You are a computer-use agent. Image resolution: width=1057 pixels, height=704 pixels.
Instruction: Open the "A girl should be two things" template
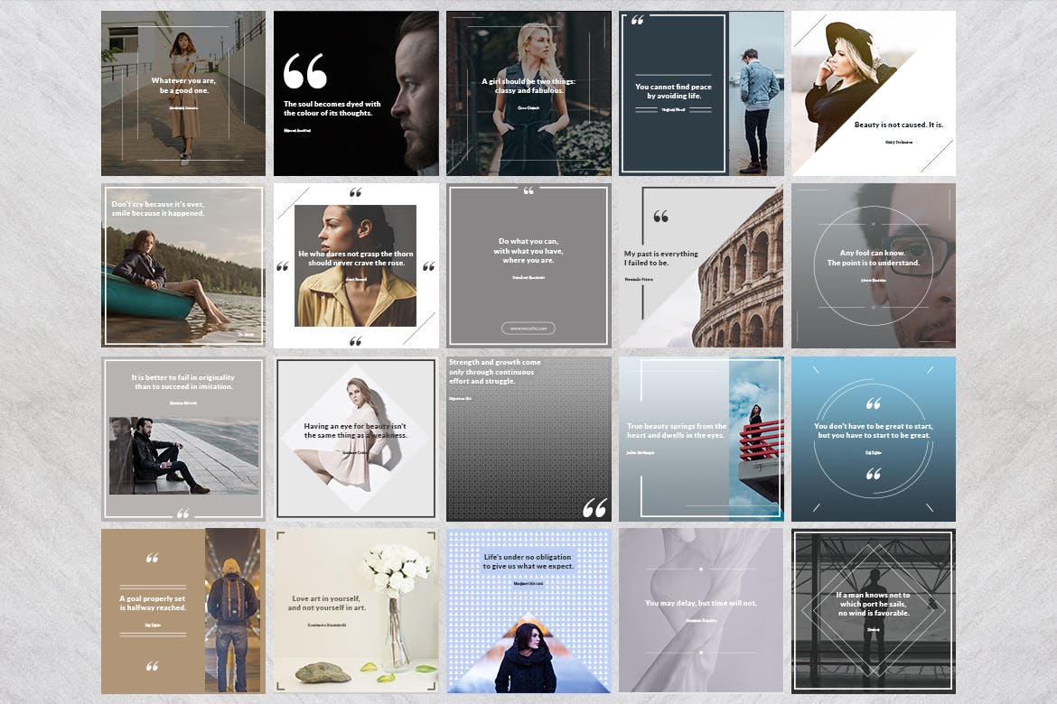coord(528,93)
